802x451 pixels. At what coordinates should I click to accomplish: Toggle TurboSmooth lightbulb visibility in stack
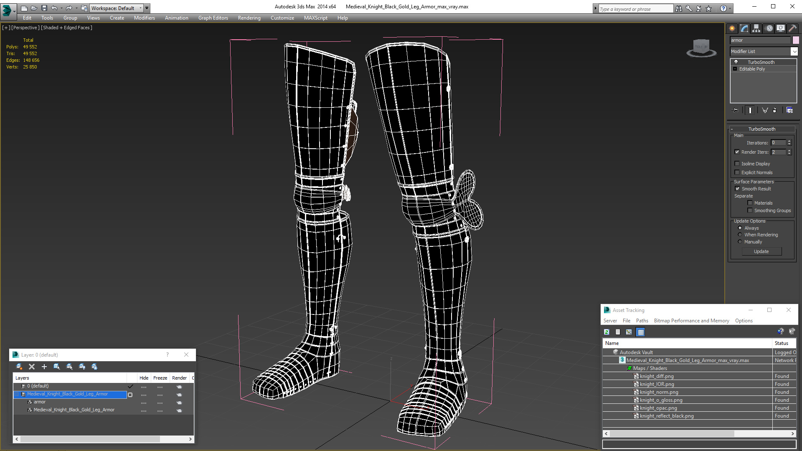[736, 62]
